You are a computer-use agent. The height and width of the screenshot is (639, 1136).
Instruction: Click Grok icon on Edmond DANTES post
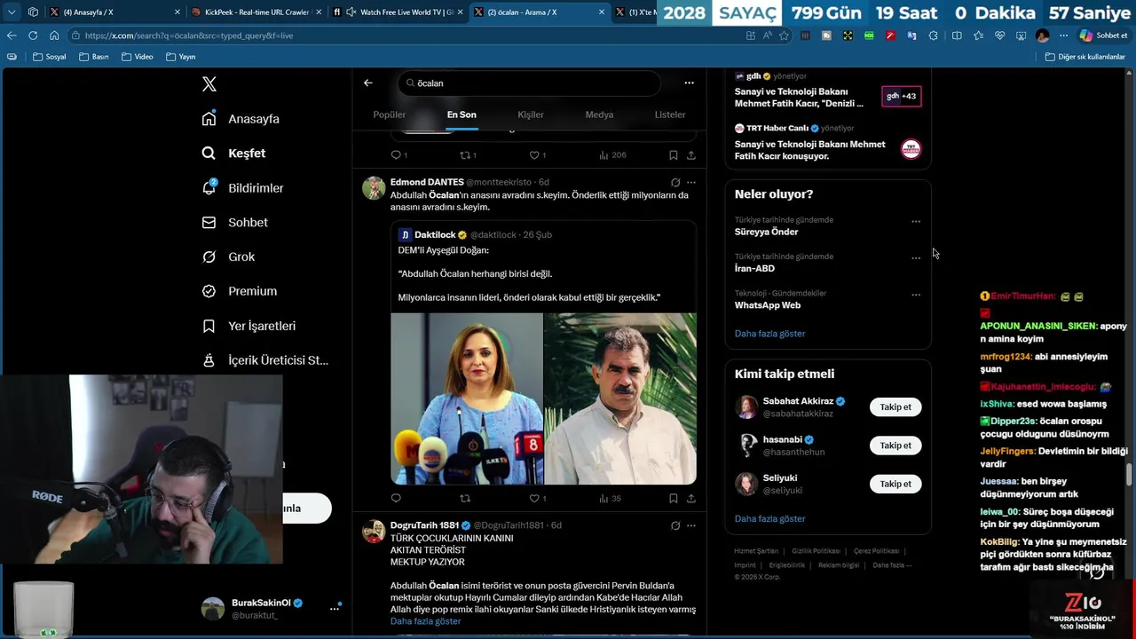click(675, 182)
